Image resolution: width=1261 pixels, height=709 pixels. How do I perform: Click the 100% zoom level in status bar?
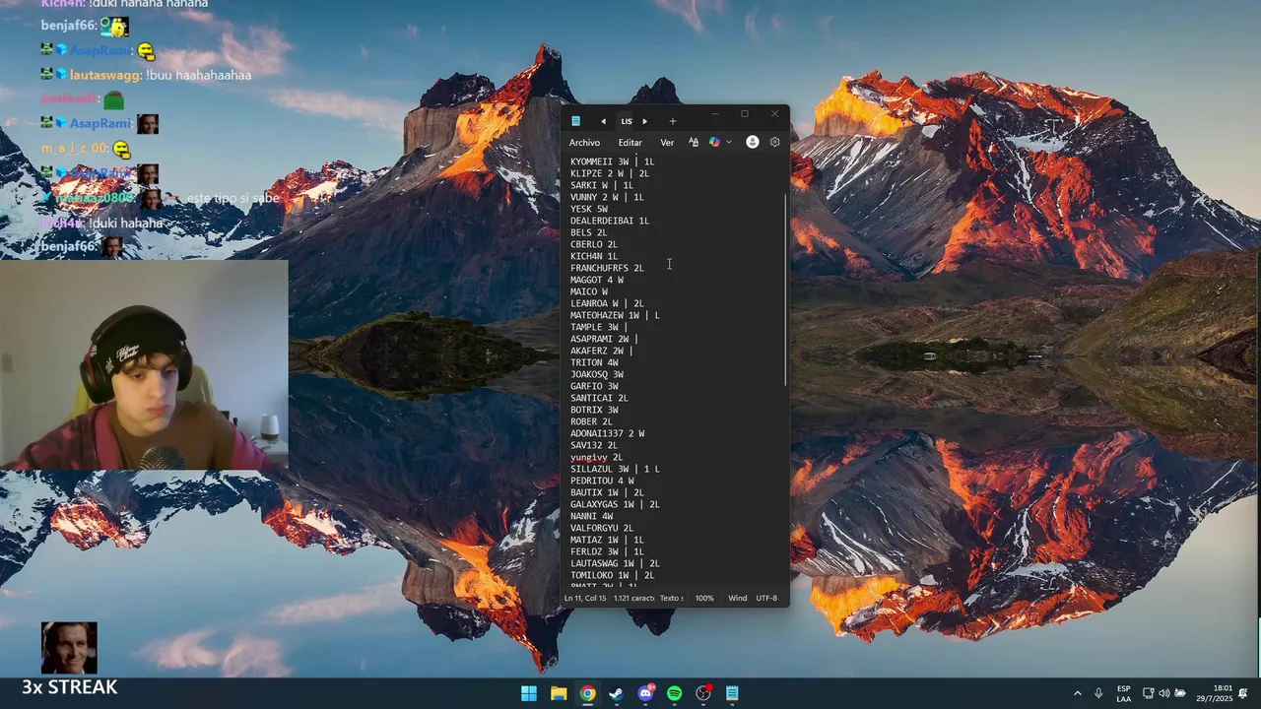coord(704,598)
